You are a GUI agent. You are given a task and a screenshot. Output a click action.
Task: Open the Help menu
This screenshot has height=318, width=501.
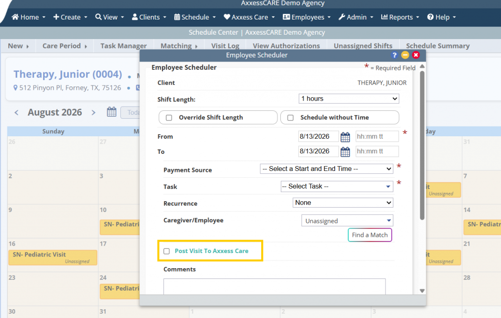tap(441, 17)
